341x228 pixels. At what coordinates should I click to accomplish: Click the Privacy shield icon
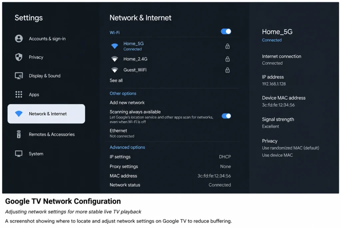pos(19,57)
